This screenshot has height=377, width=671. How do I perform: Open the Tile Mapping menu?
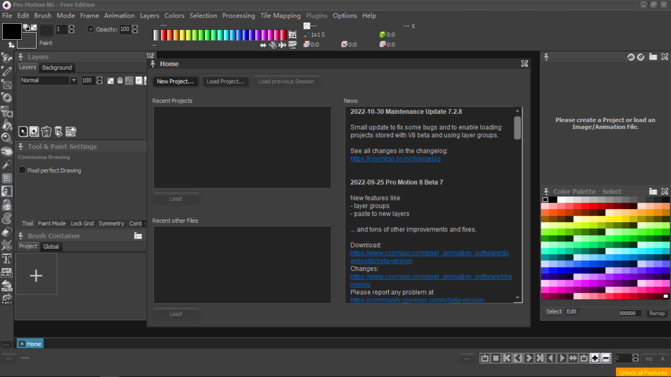(280, 15)
